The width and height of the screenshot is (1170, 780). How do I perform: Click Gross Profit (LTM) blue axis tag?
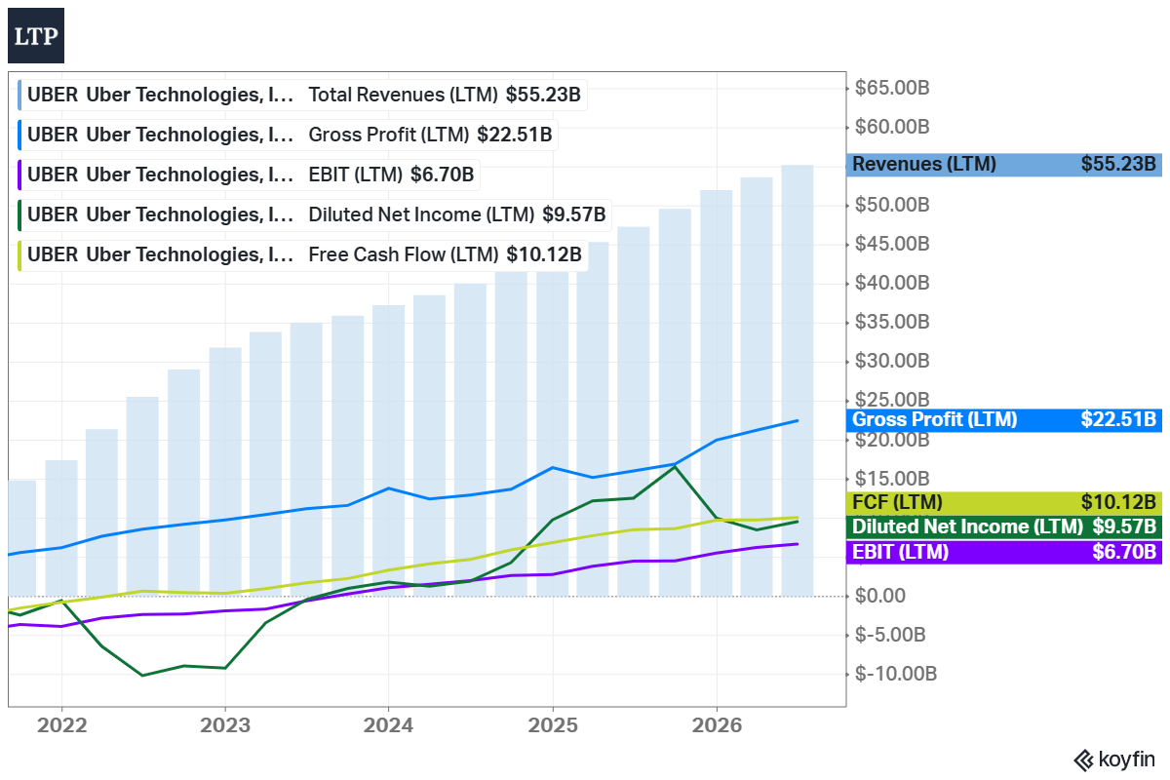click(1004, 420)
